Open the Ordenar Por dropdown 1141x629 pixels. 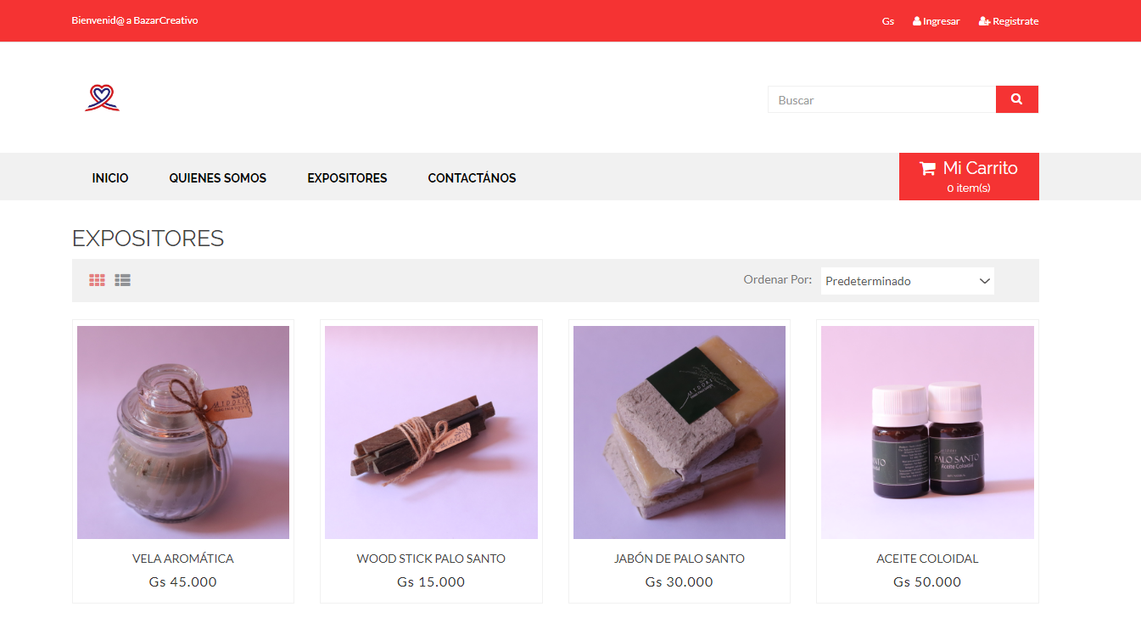907,281
